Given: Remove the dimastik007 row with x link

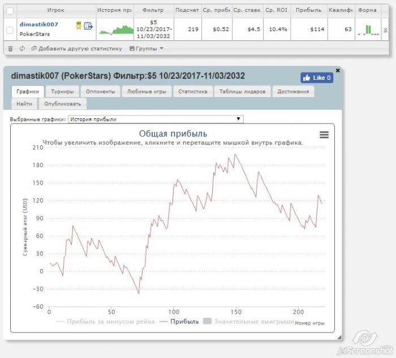Looking at the screenshot, I should [385, 29].
